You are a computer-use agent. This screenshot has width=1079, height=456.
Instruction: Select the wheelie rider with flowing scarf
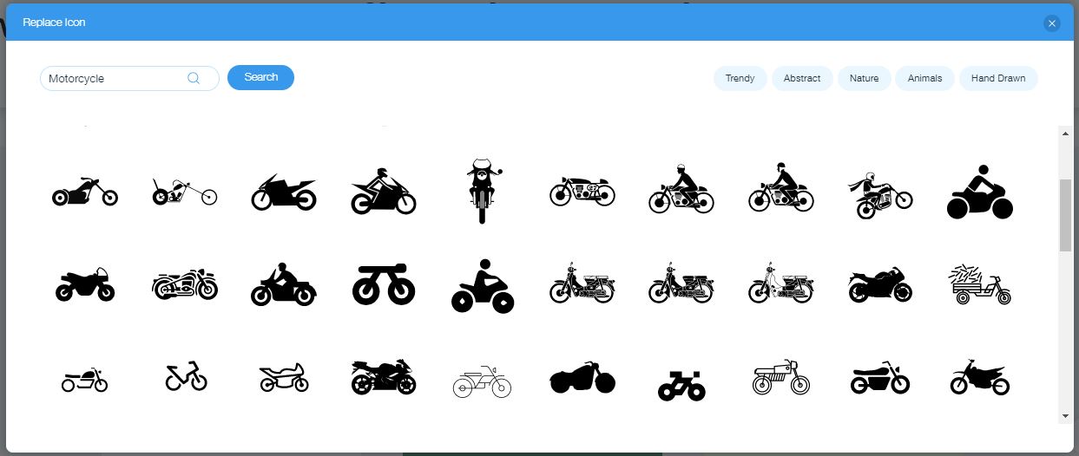(880, 195)
